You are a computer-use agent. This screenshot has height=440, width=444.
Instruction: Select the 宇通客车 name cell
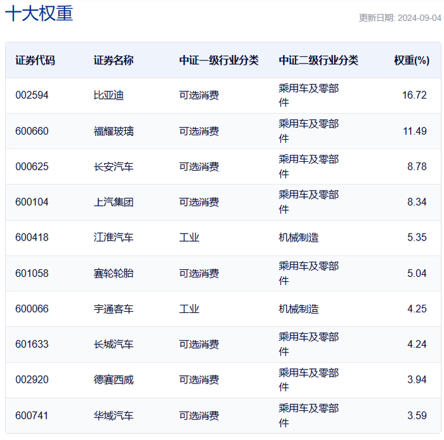coord(114,309)
